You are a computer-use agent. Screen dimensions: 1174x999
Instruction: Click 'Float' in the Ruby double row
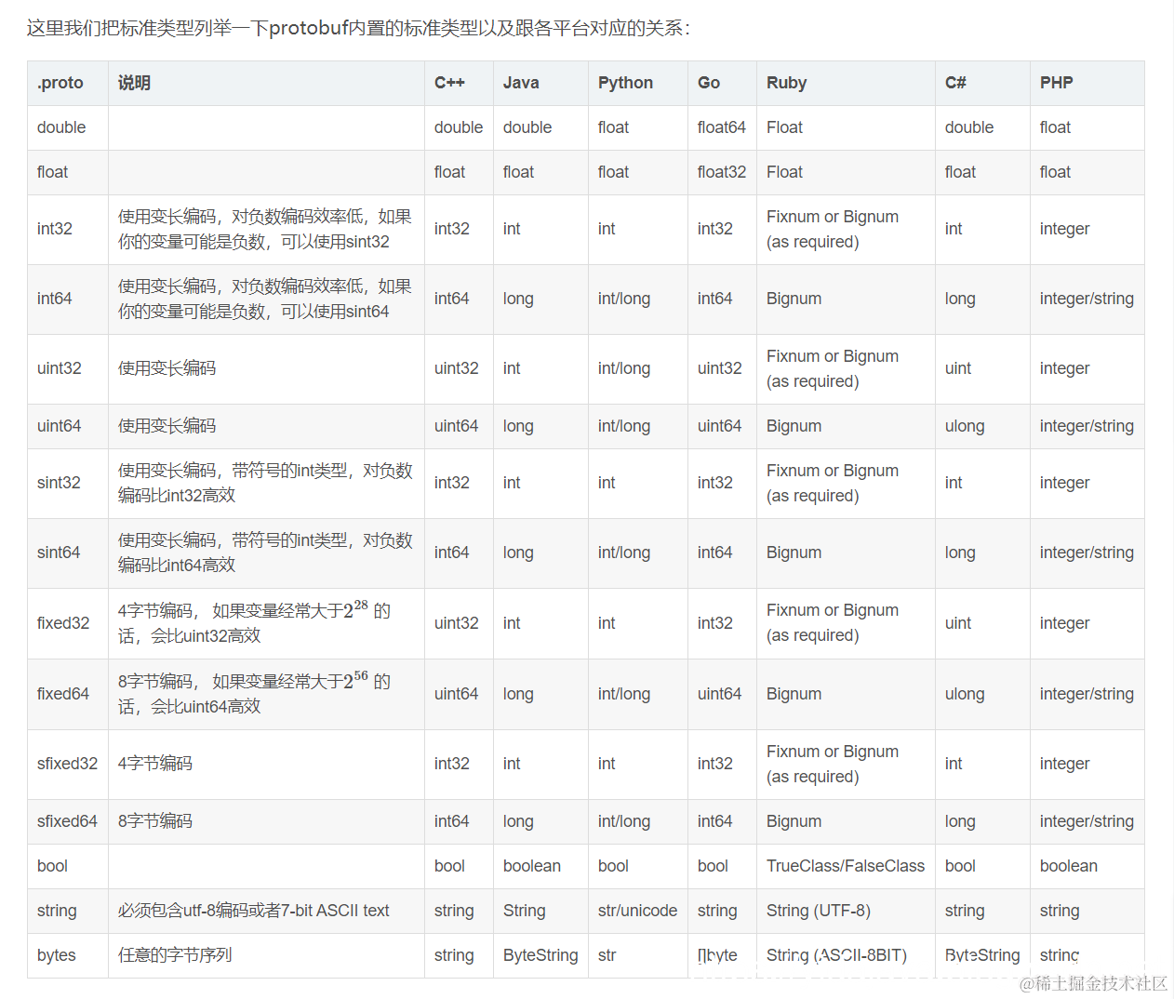click(784, 127)
